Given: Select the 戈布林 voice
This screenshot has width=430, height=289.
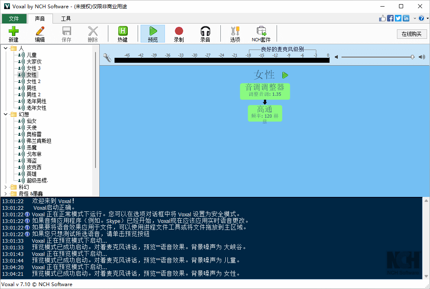Looking at the screenshot, I should pos(34,154).
